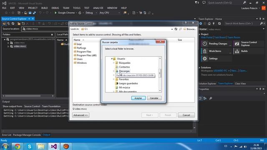Click the folder tree vertical scrollbar thumb
This screenshot has height=150, width=267.
pyautogui.click(x=160, y=73)
